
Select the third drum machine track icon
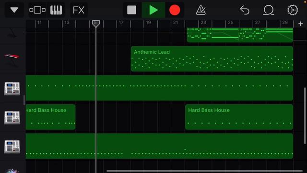pyautogui.click(x=12, y=147)
